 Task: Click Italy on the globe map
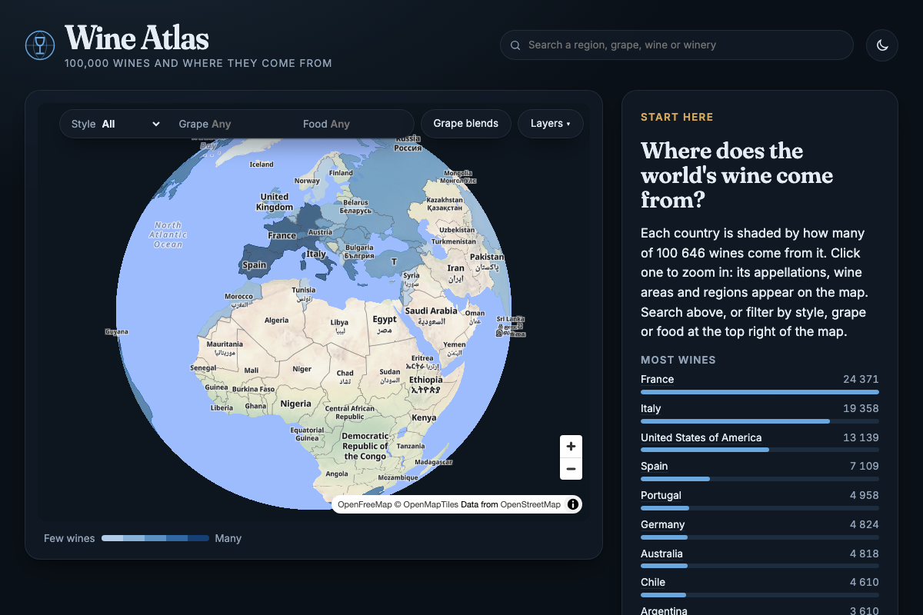click(x=316, y=254)
